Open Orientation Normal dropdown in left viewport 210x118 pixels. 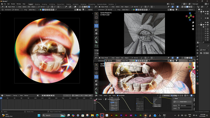tap(17, 10)
